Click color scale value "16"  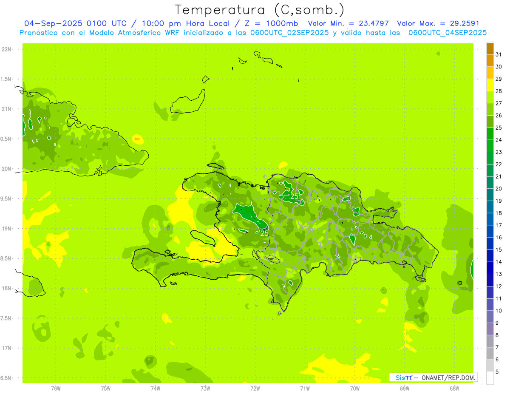click(499, 238)
